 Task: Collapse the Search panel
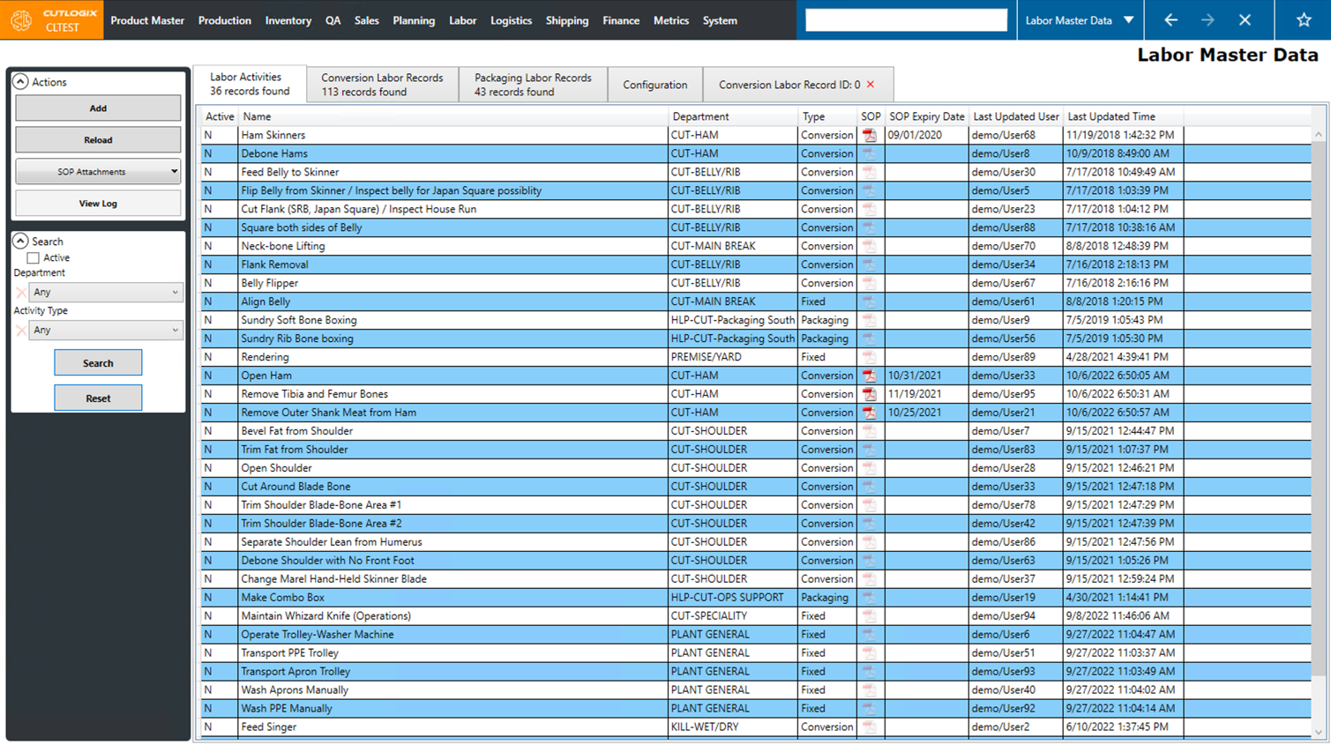[21, 241]
